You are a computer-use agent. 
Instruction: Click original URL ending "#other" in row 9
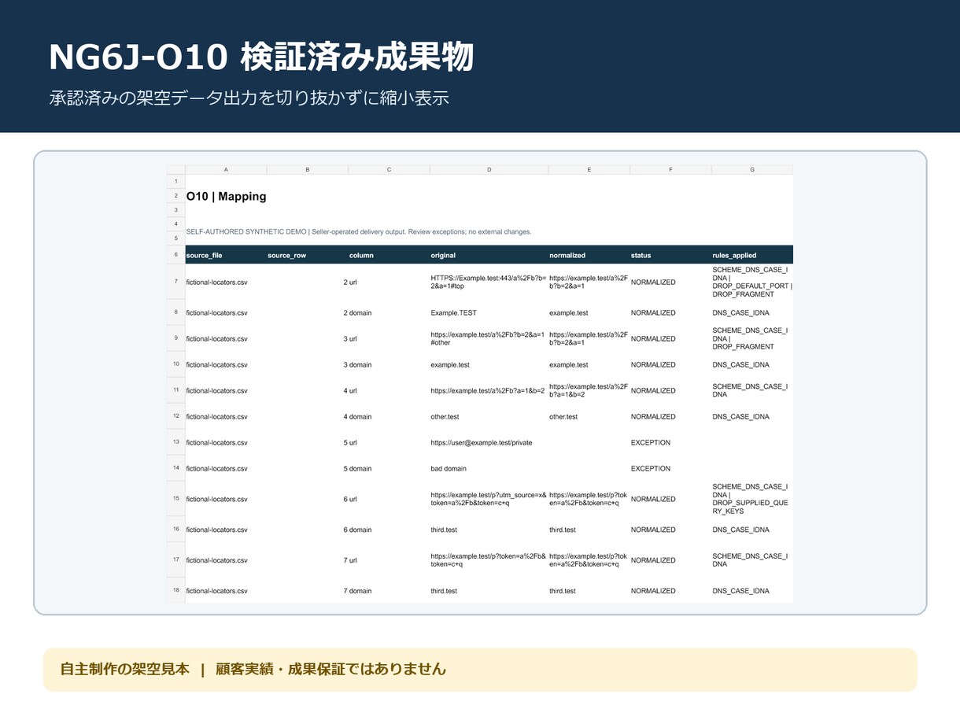click(x=488, y=338)
